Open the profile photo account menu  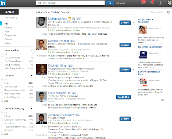[x=170, y=3]
